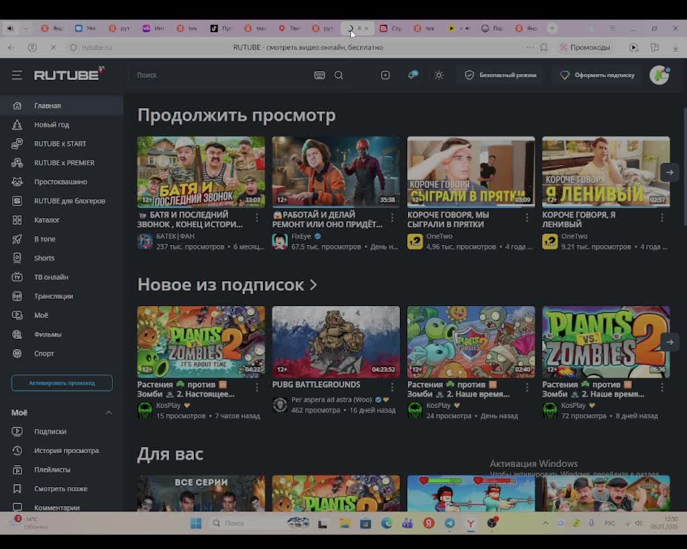
Task: Click the ТВ онлайн icon
Action: [x=17, y=277]
